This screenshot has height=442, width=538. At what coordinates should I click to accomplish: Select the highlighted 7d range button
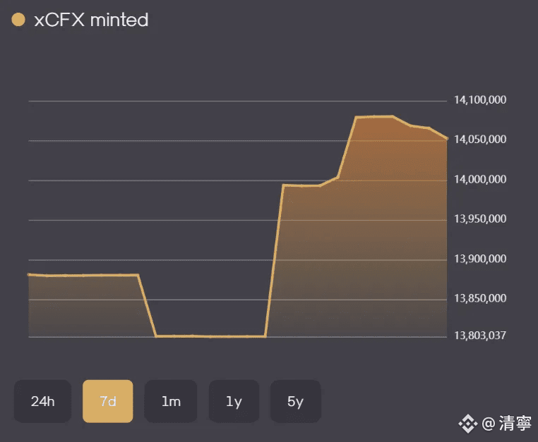coord(107,401)
